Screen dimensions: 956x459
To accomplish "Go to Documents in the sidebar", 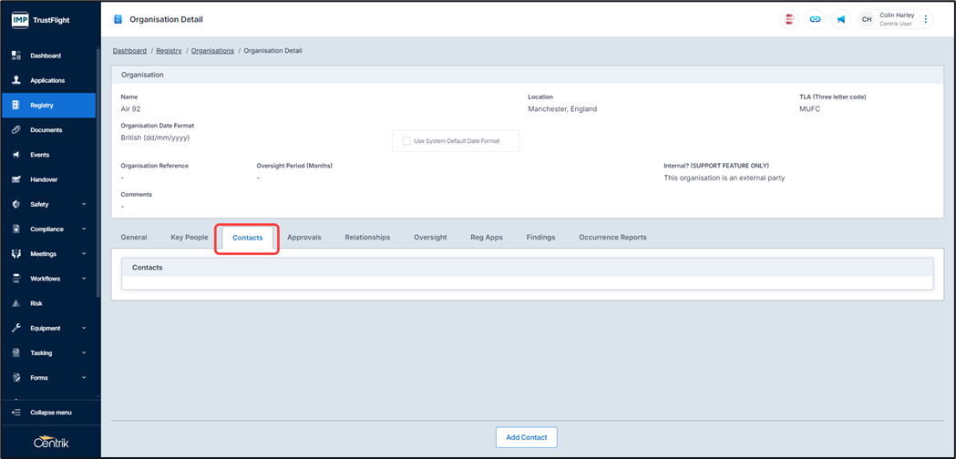I will pyautogui.click(x=46, y=130).
